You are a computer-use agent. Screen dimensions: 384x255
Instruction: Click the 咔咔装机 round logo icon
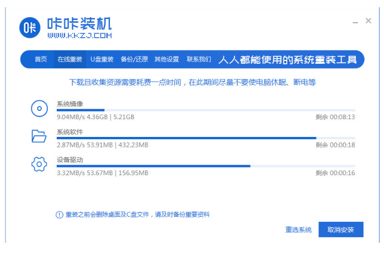point(30,28)
